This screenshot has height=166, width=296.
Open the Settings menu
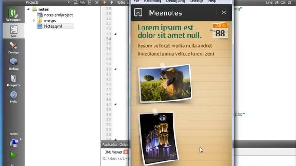(196, 1)
